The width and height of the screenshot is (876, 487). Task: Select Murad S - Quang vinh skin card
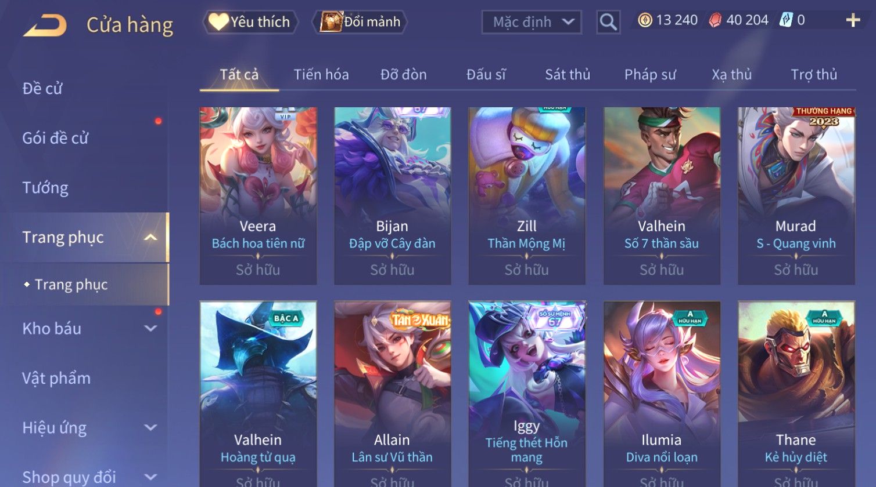pyautogui.click(x=796, y=196)
